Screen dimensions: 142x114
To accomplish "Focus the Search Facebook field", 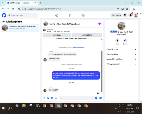I will click(x=23, y=15).
